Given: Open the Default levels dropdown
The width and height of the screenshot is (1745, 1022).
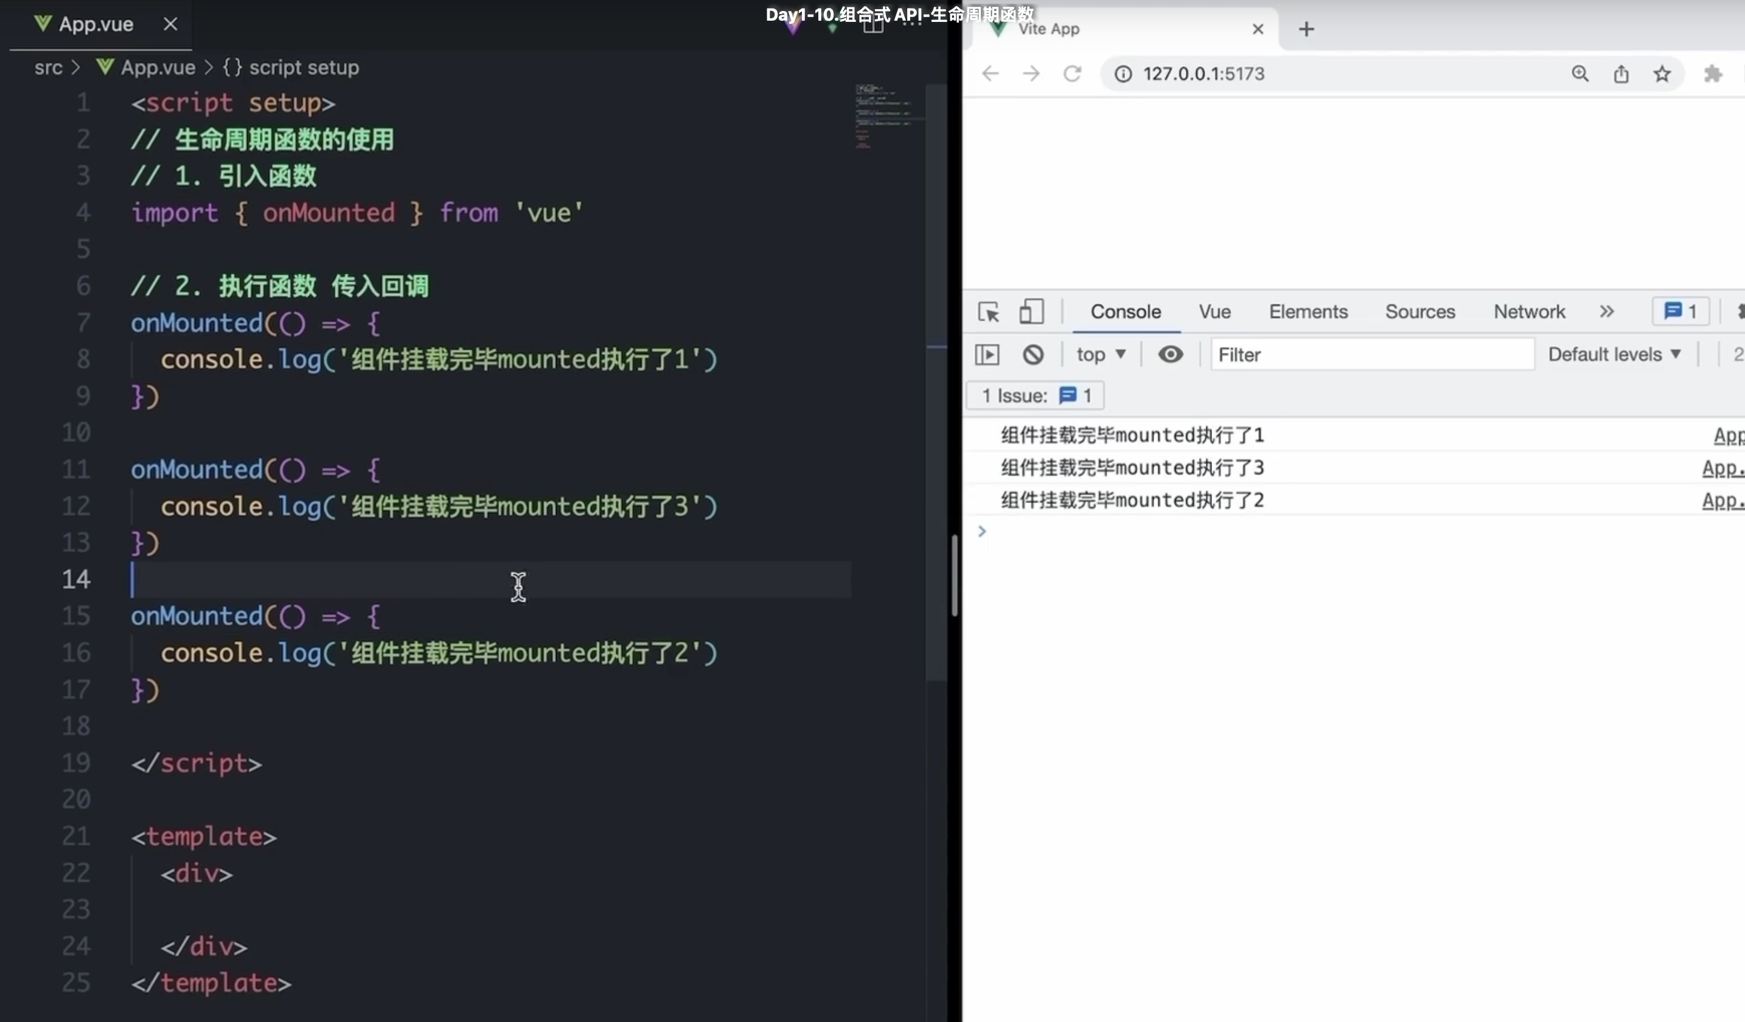Looking at the screenshot, I should pyautogui.click(x=1614, y=355).
